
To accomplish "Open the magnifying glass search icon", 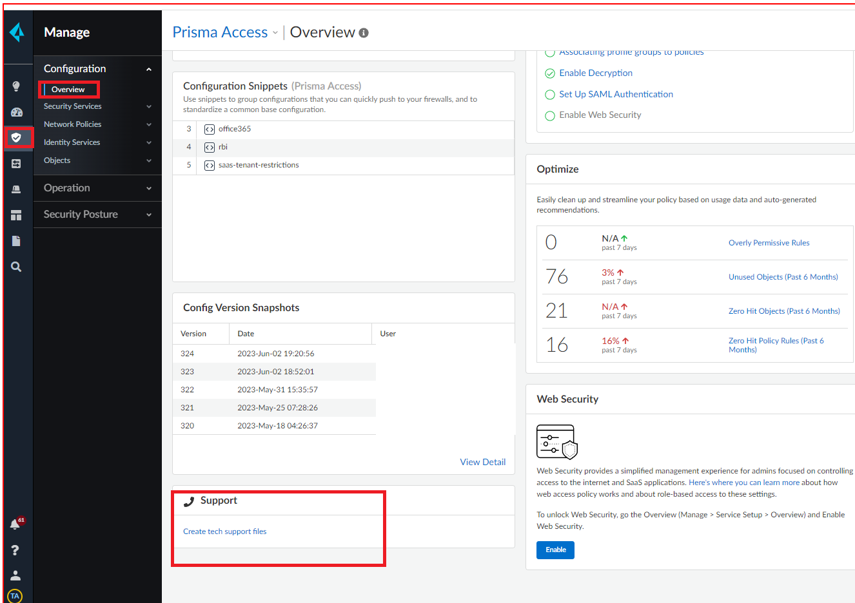I will [x=16, y=267].
